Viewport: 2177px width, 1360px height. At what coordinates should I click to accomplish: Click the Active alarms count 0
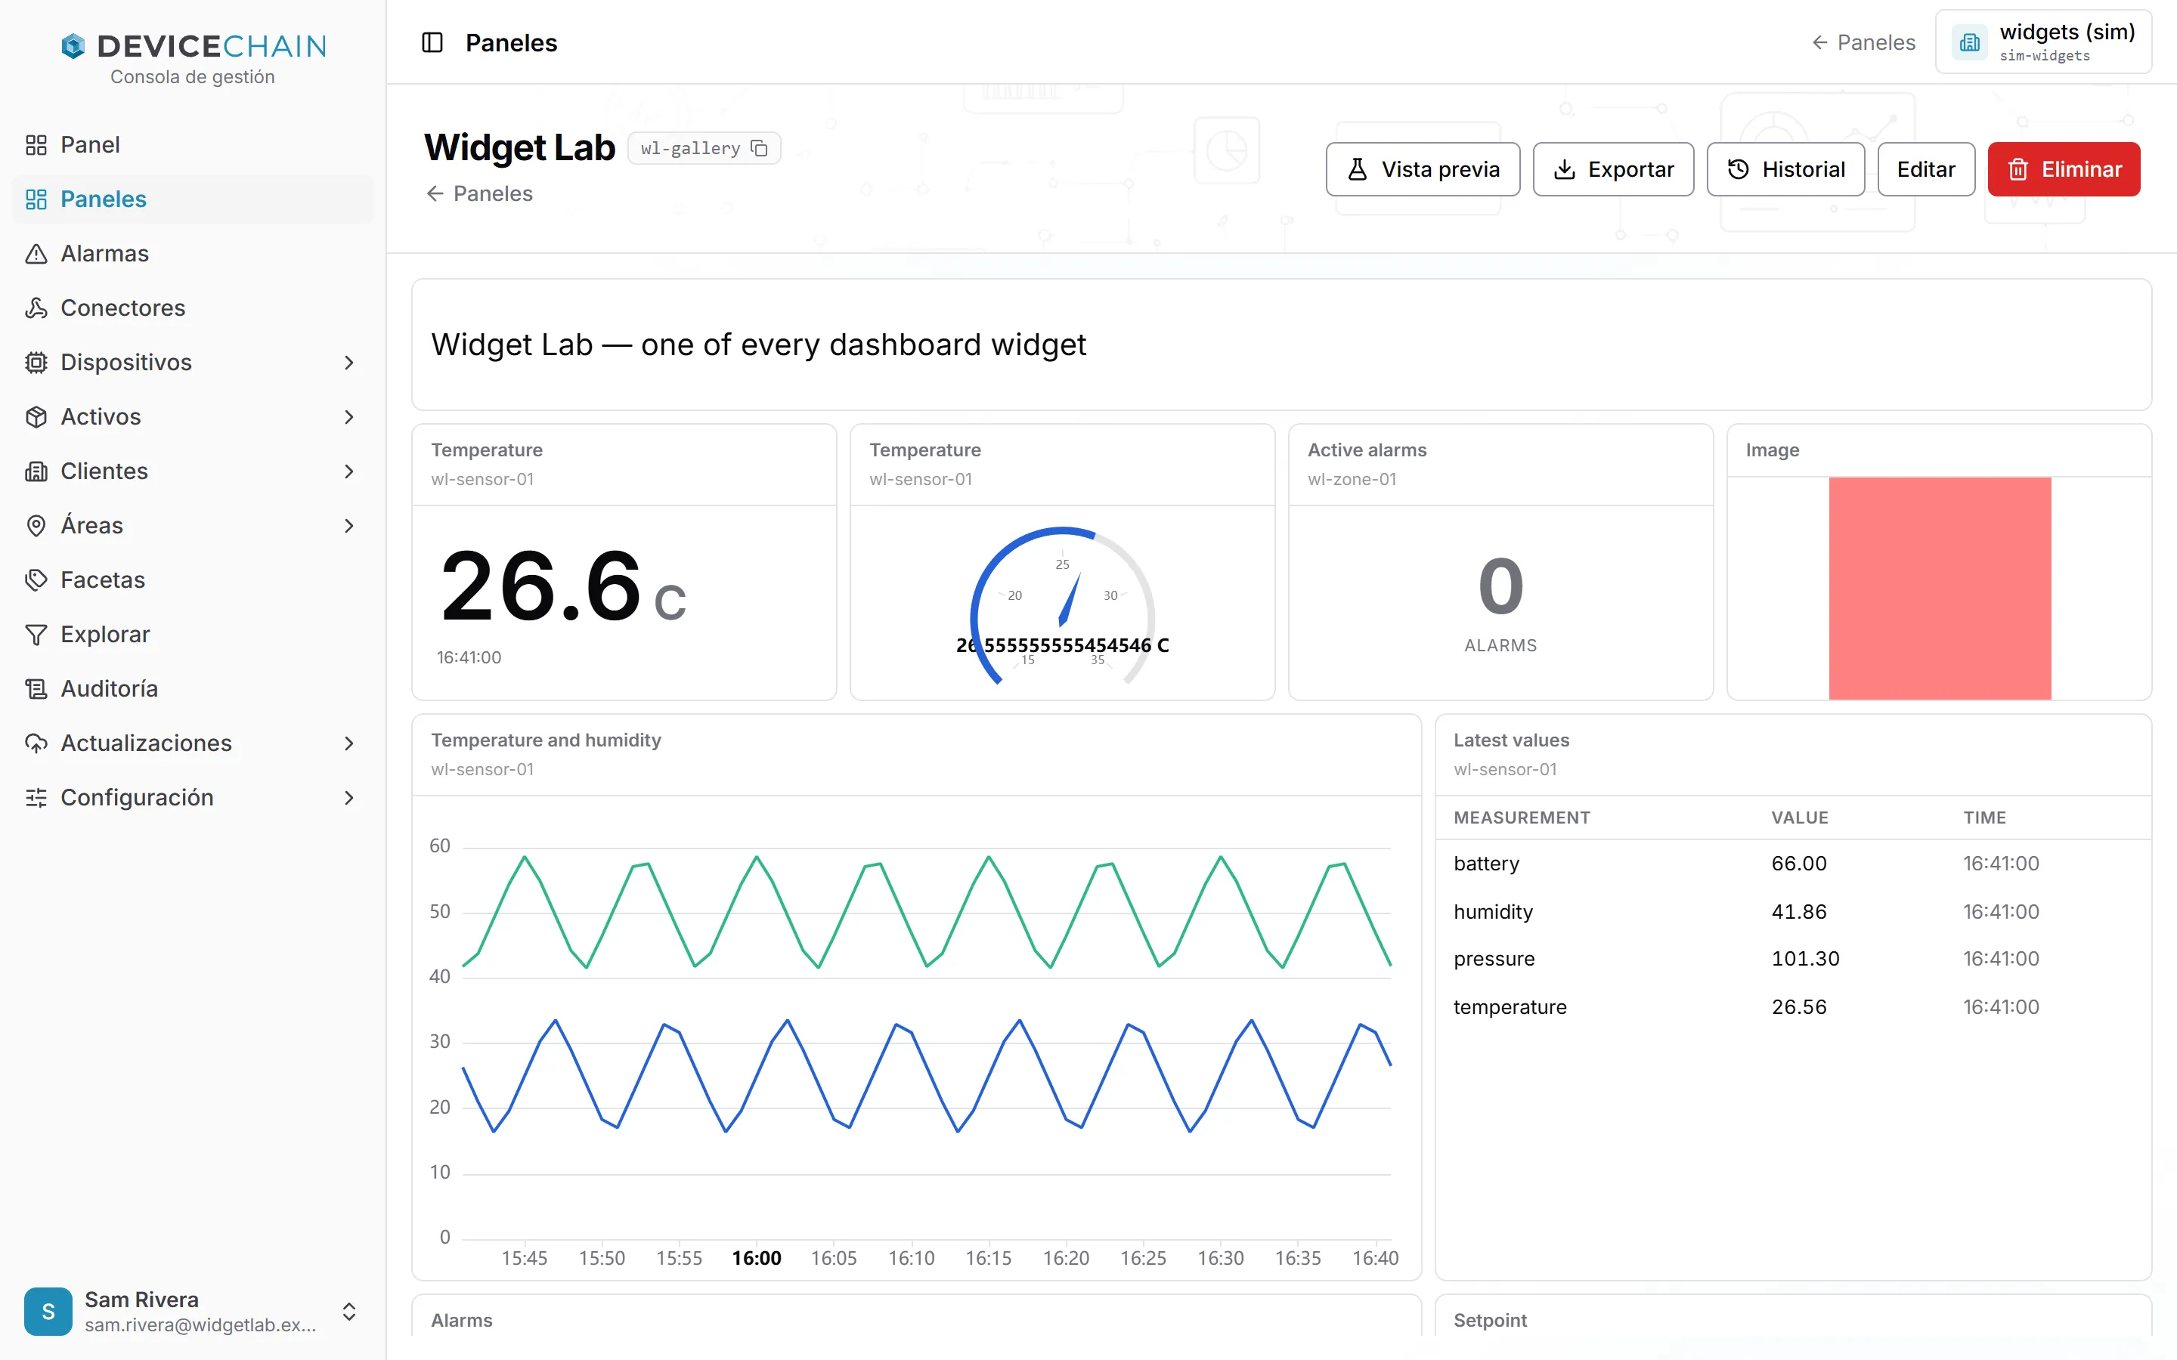click(x=1500, y=586)
